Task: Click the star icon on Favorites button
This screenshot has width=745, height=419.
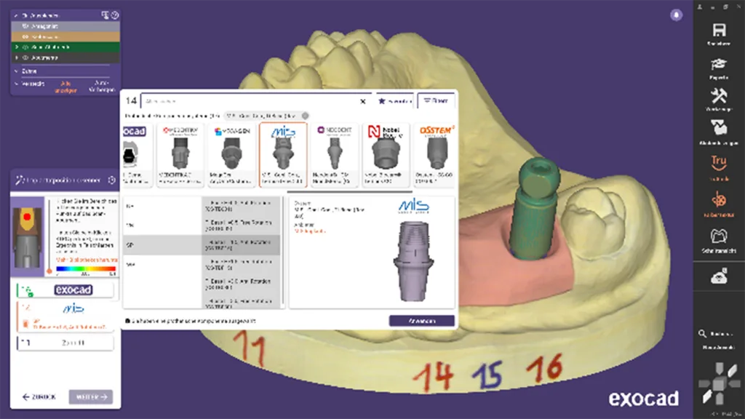Action: point(381,100)
